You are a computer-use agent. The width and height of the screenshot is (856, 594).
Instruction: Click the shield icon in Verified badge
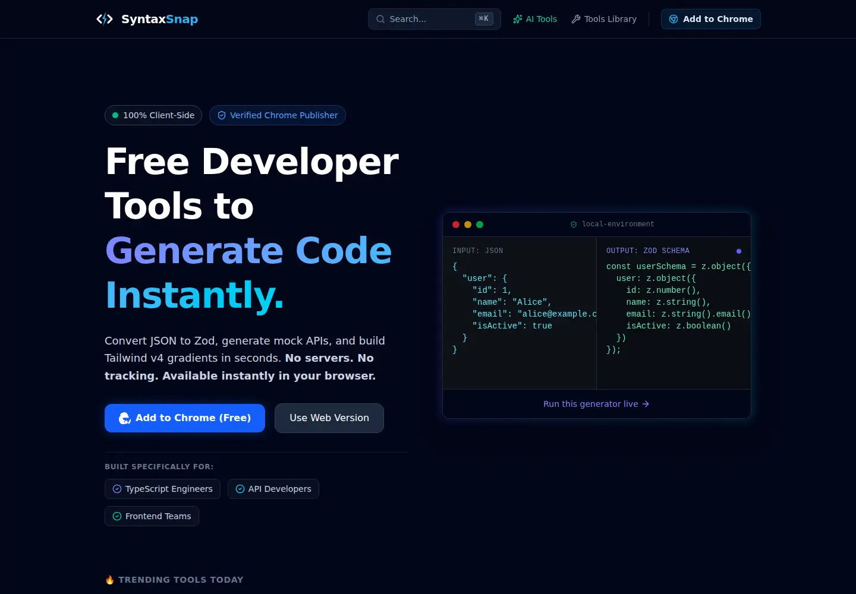coord(222,115)
